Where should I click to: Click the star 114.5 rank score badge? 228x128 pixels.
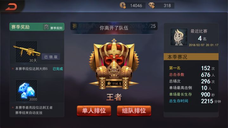[114, 83]
